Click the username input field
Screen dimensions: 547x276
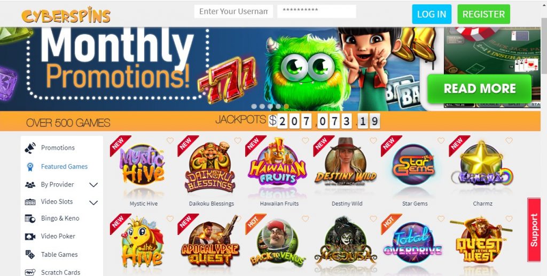(234, 12)
